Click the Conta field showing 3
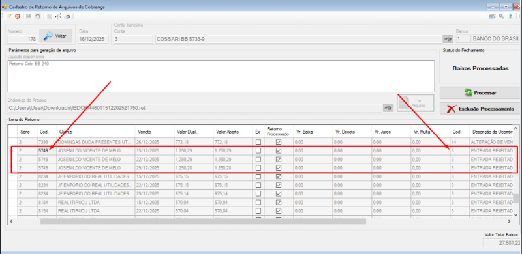 point(133,39)
